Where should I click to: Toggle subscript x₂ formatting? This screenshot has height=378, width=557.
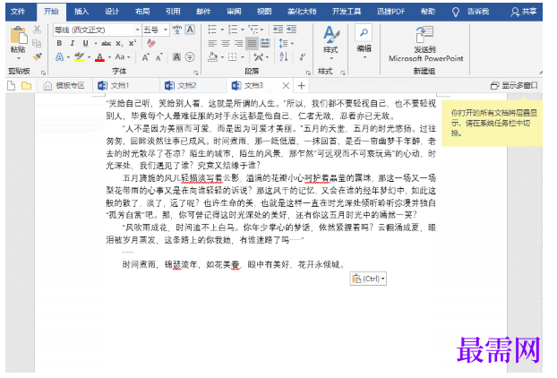point(119,43)
